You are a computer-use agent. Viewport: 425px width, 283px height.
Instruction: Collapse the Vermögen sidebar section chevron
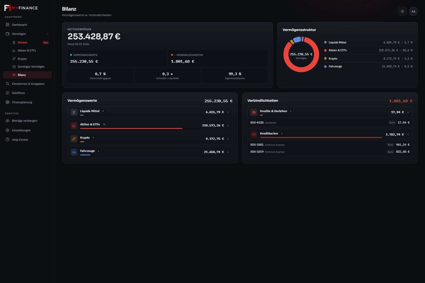pyautogui.click(x=48, y=34)
